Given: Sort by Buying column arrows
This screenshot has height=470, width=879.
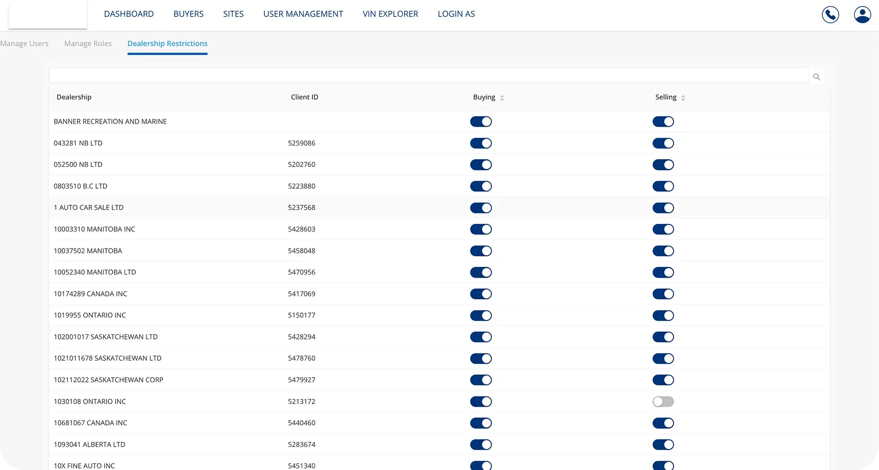Looking at the screenshot, I should tap(502, 98).
